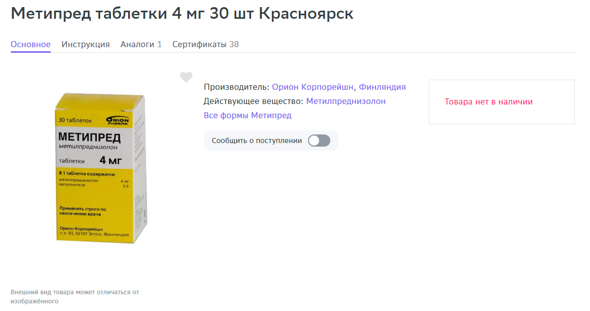Add Метипред to favorites with heart icon
This screenshot has width=590, height=311.
[x=186, y=77]
